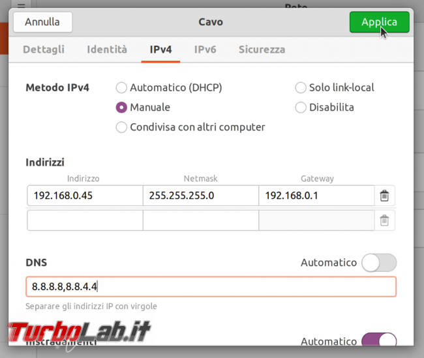The width and height of the screenshot is (424, 358).
Task: Toggle DNS Automatico switch
Action: point(379,263)
